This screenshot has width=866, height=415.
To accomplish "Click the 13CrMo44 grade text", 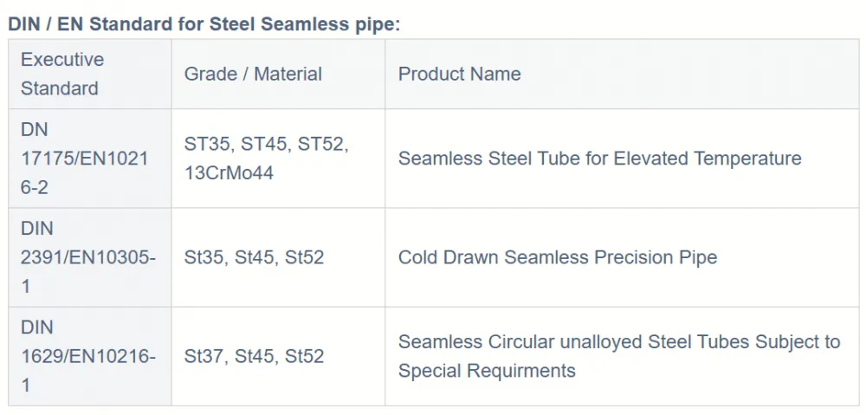I will coord(229,173).
